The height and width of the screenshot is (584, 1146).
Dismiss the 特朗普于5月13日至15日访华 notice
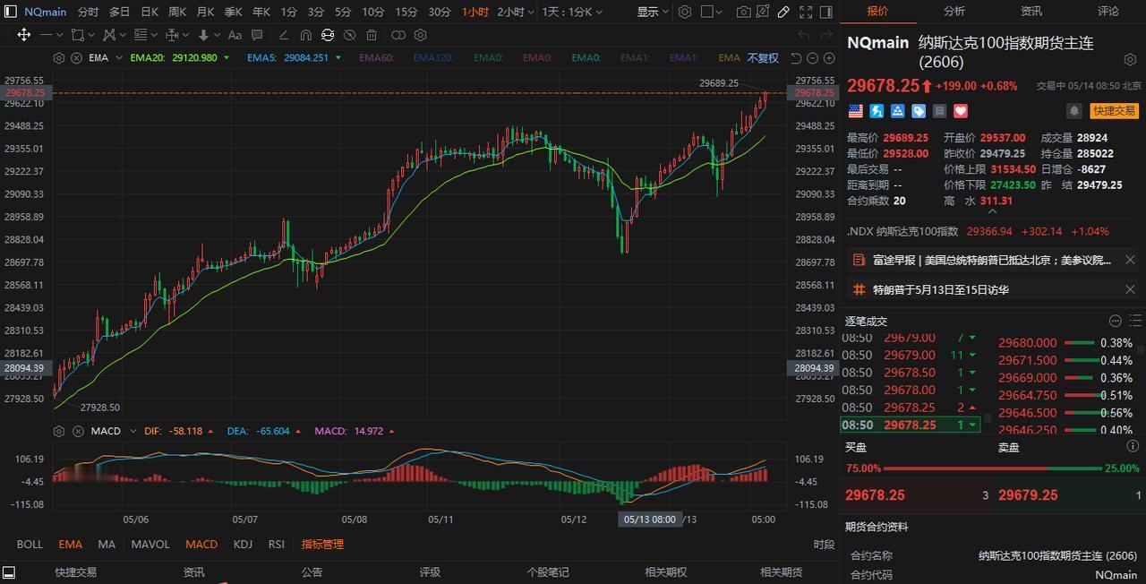pyautogui.click(x=1130, y=289)
